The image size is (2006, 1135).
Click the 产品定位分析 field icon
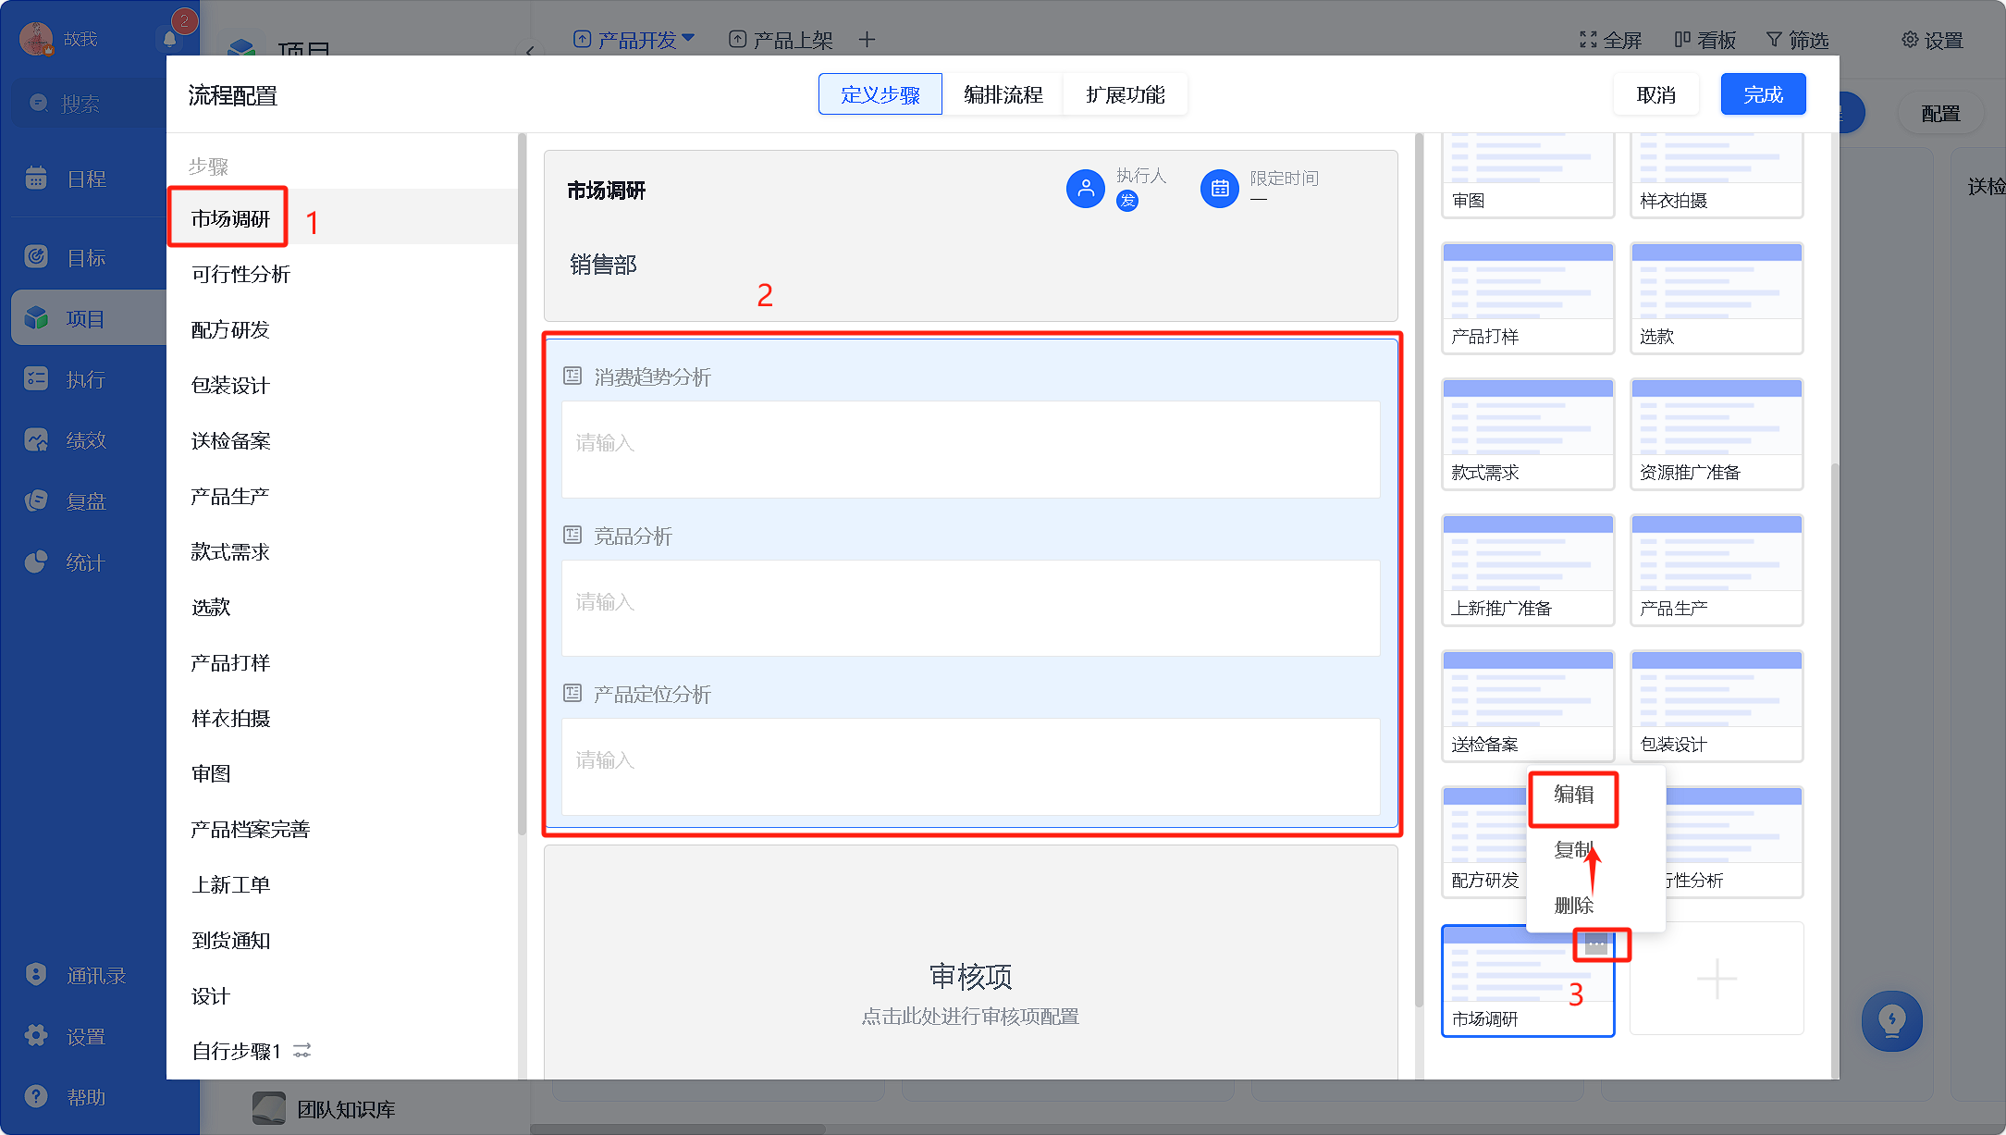572,694
